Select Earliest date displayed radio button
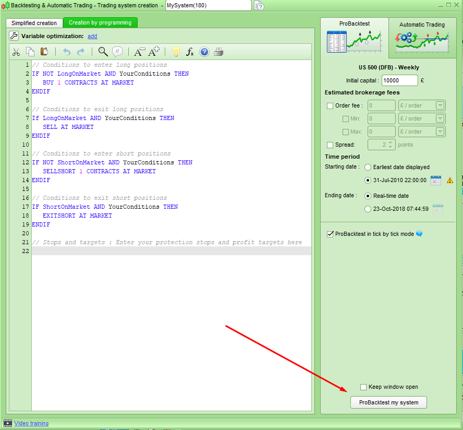The height and width of the screenshot is (430, 463). 368,168
